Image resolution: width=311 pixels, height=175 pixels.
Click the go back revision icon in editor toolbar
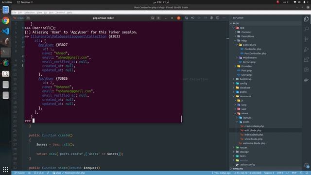click(x=192, y=18)
